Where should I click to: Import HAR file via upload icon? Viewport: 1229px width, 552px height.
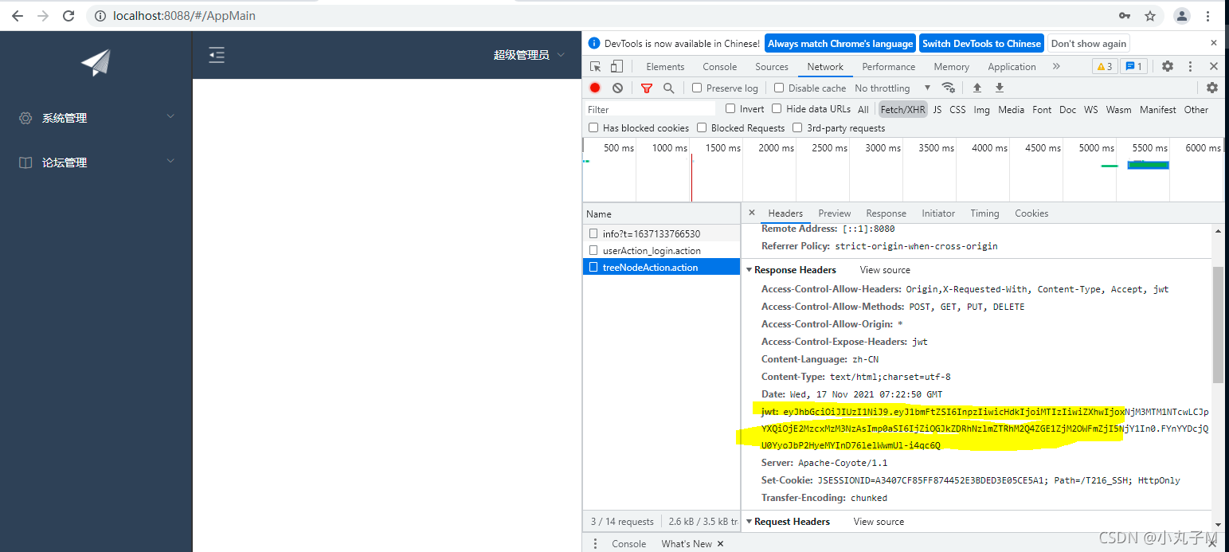coord(977,88)
